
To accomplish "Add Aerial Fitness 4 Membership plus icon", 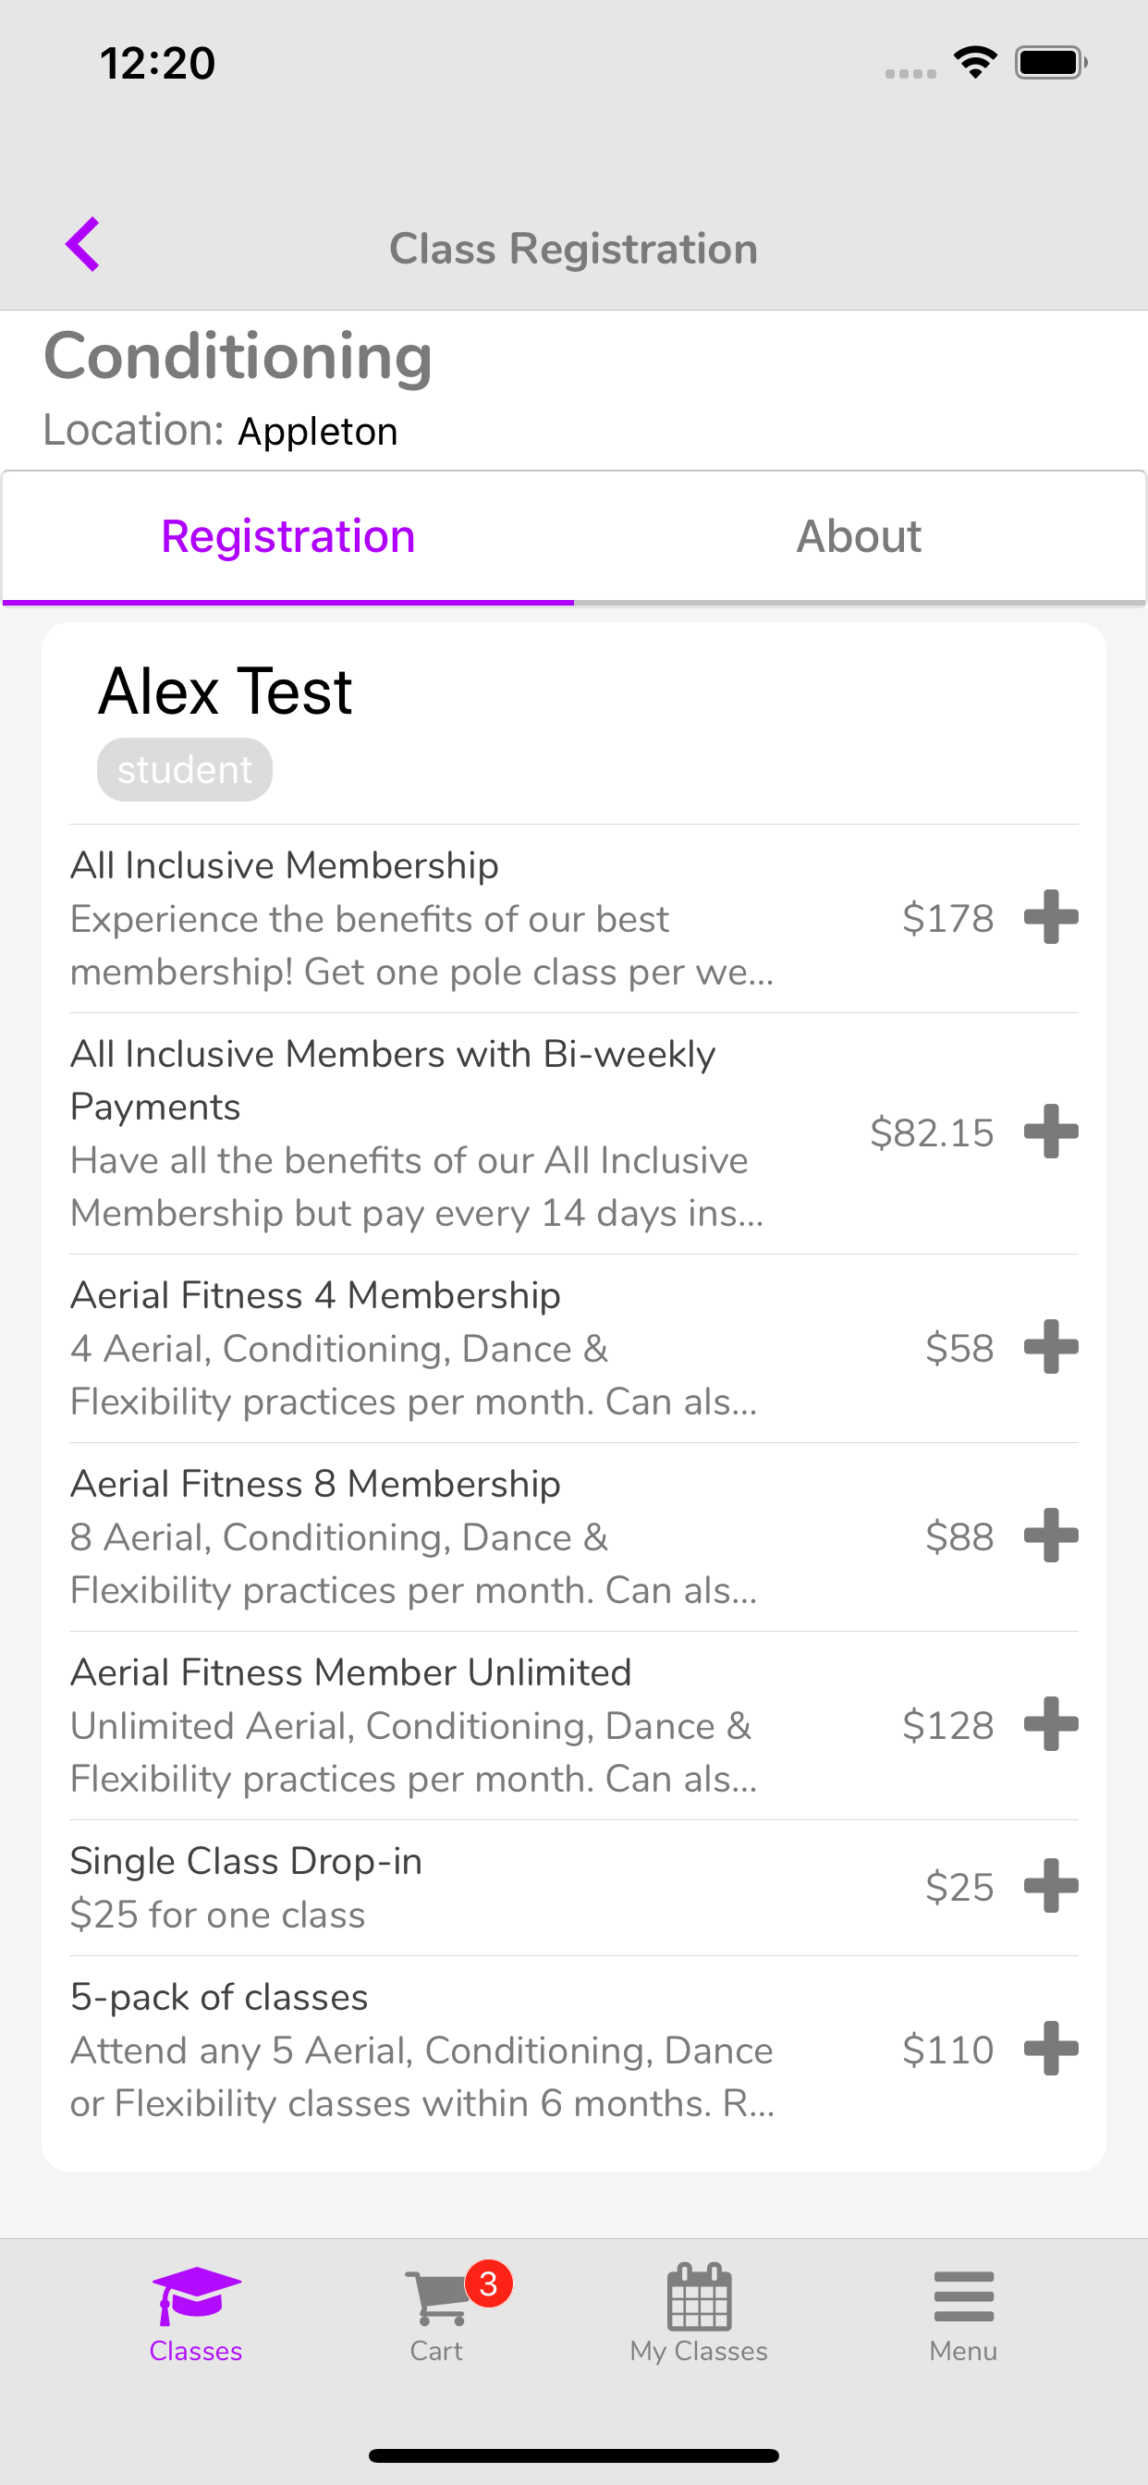I will click(1051, 1347).
